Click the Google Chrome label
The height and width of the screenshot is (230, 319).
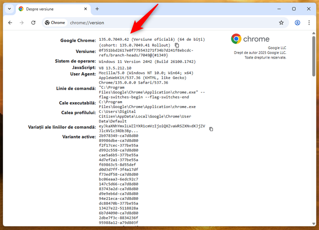pos(78,40)
